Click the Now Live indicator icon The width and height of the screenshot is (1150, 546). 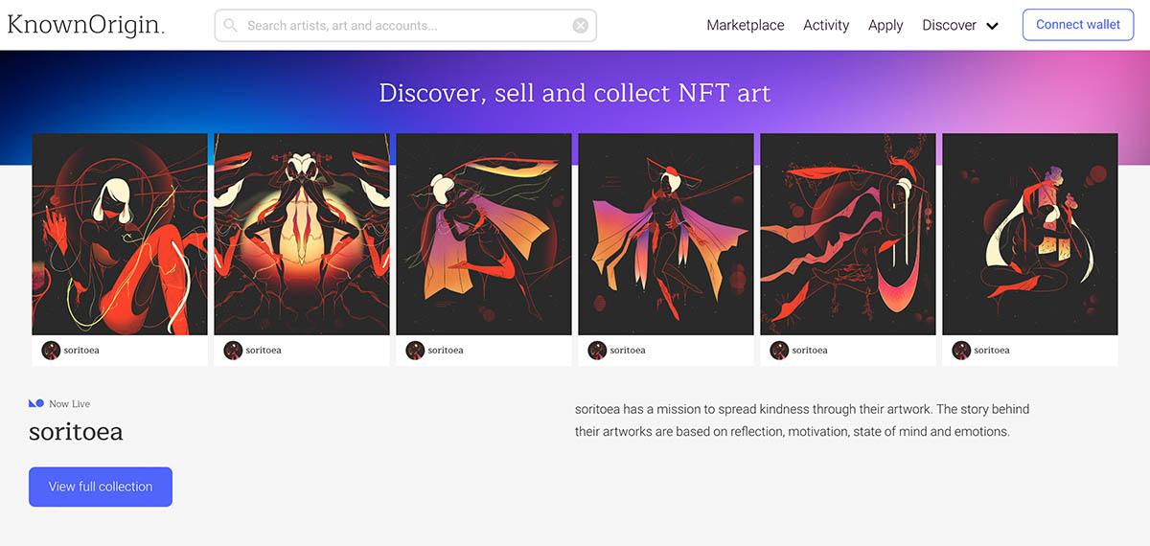click(x=36, y=403)
